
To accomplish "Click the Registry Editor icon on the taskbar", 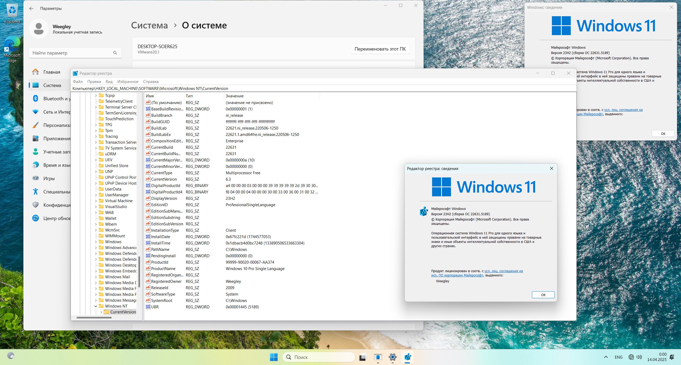I will point(408,357).
